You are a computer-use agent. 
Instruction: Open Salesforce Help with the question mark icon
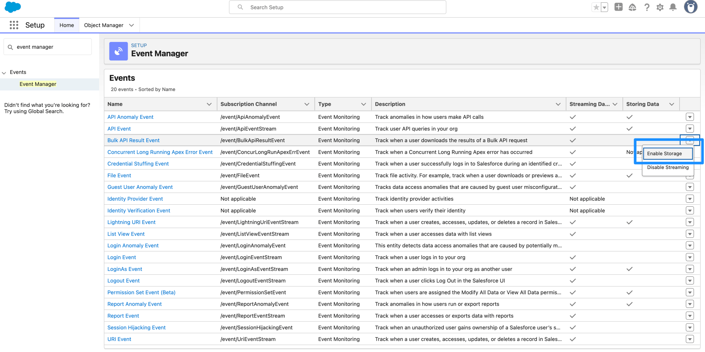click(647, 7)
